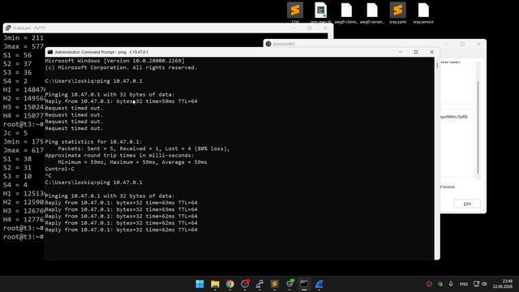
Task: Click the "Microsoft Windows [Version" line
Action: point(115,61)
